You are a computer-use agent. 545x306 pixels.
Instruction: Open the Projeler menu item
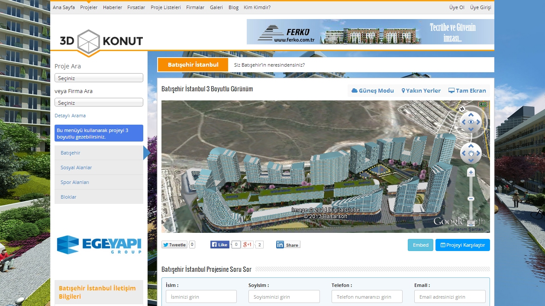point(89,7)
